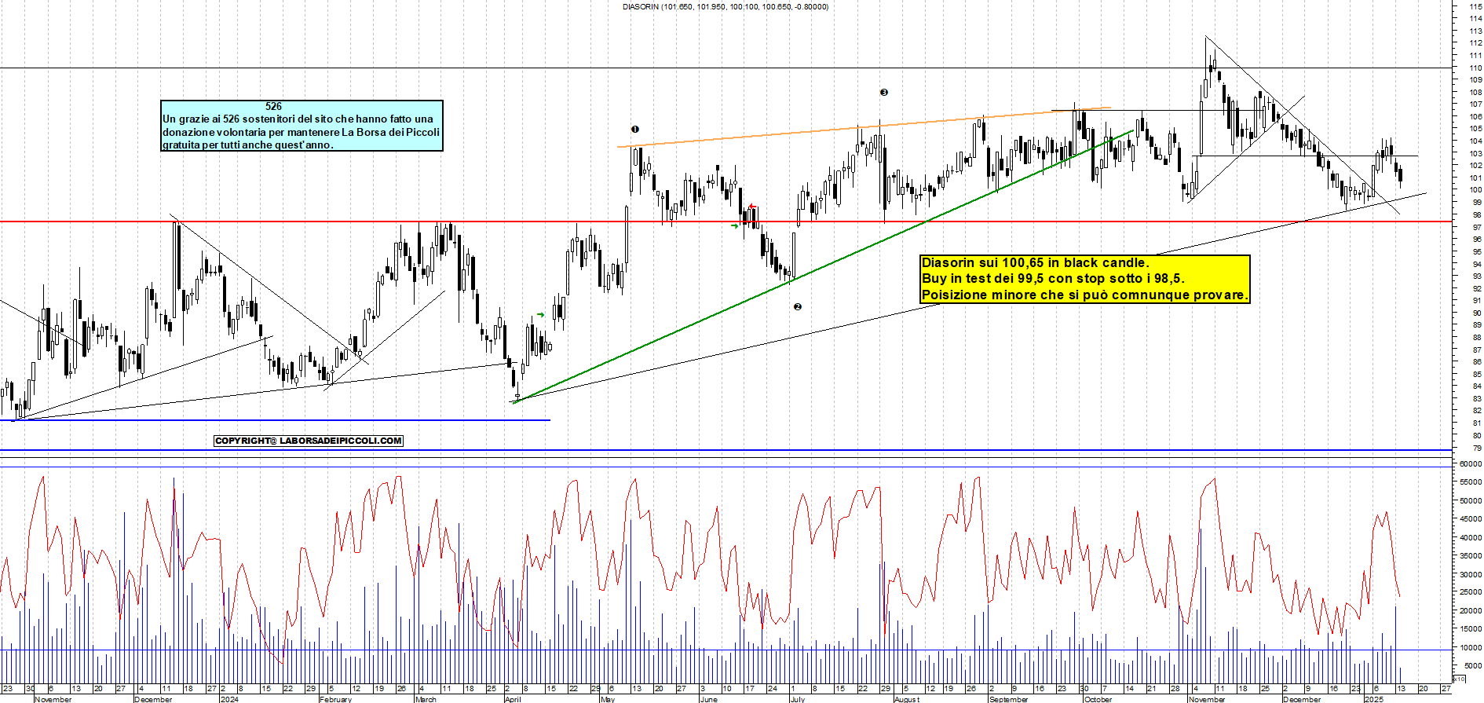Click the 'February' month label

tap(335, 698)
